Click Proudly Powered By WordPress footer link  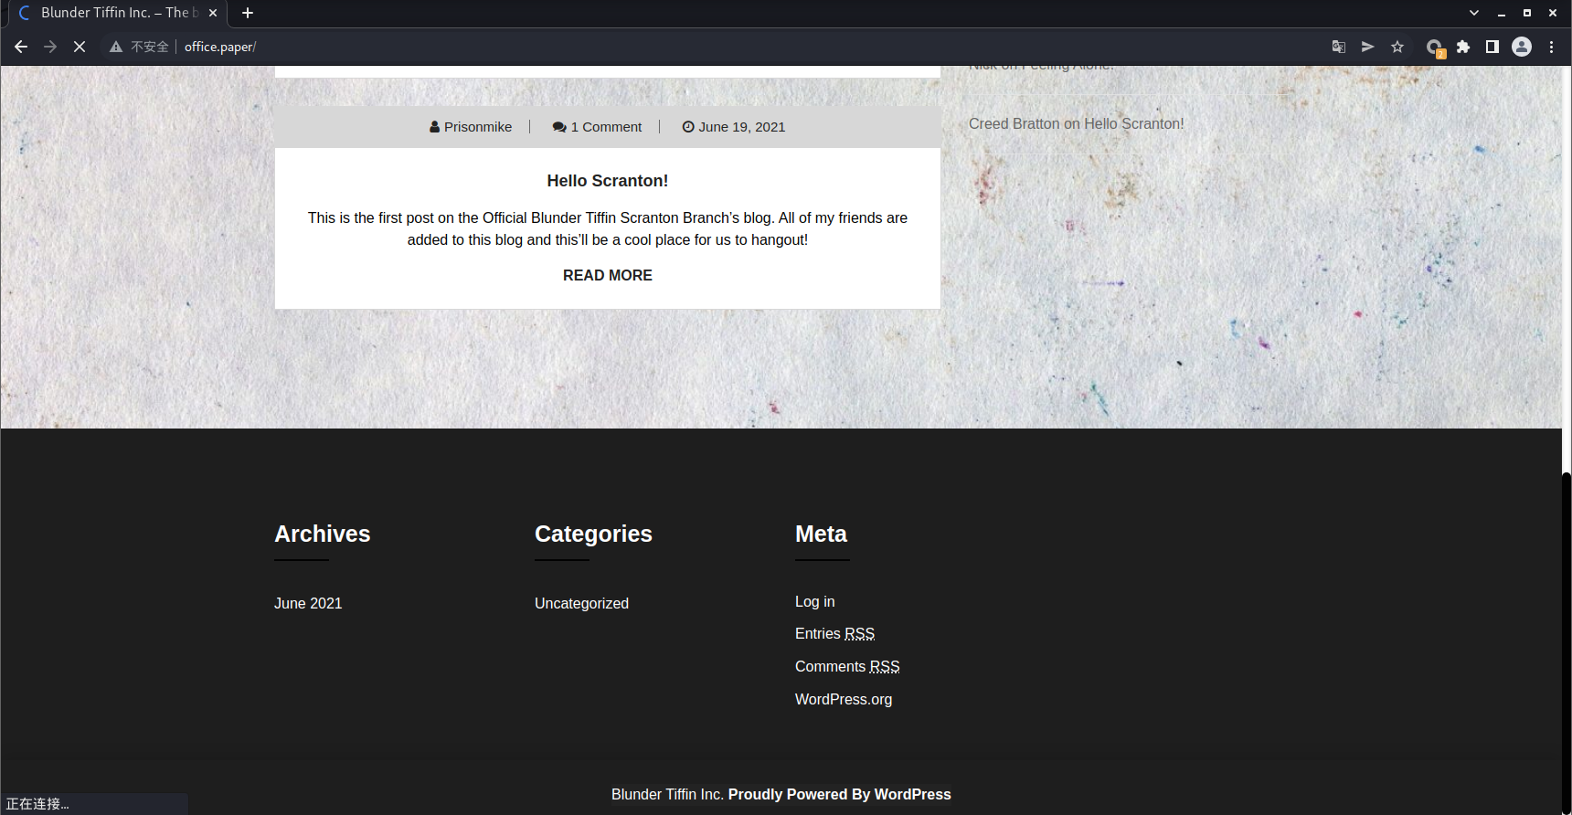839,795
